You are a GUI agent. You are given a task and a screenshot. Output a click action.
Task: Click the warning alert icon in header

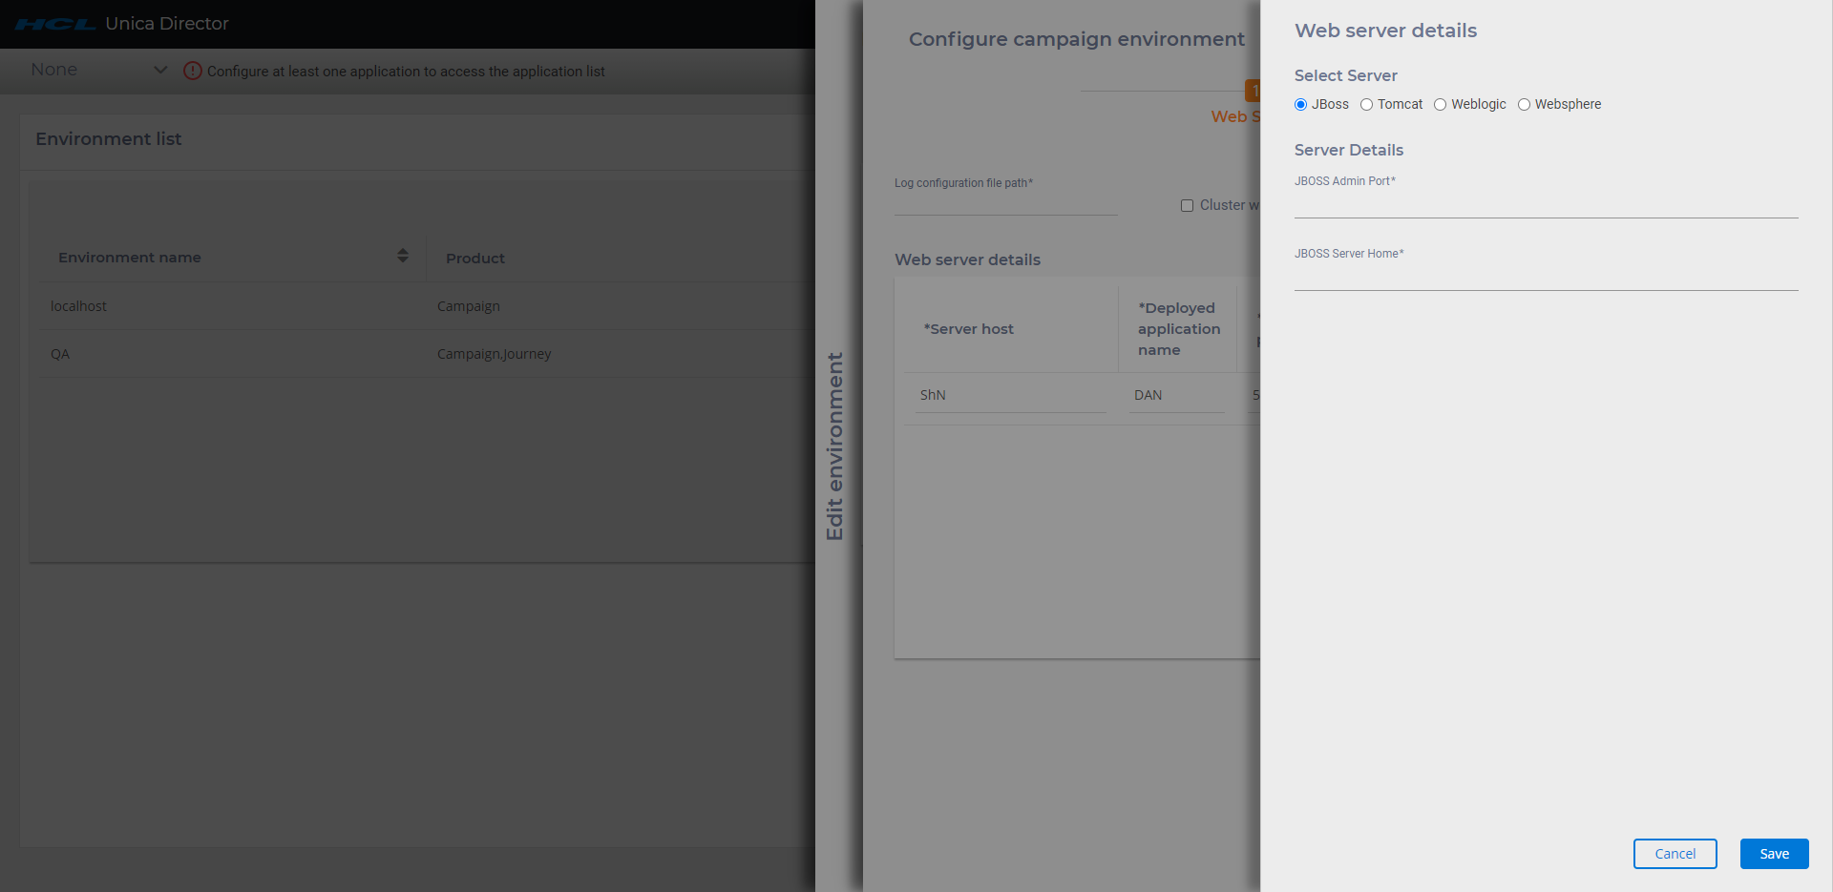point(193,71)
